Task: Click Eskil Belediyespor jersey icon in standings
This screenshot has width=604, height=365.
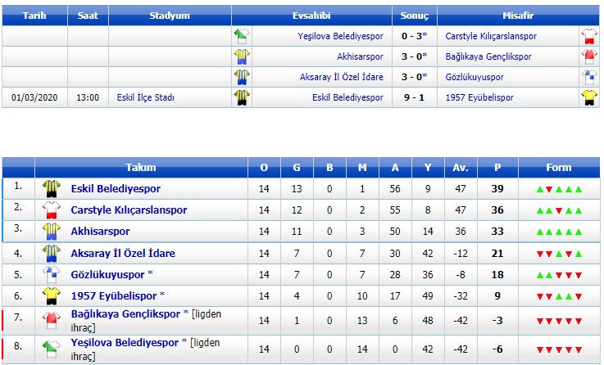Action: pos(52,188)
